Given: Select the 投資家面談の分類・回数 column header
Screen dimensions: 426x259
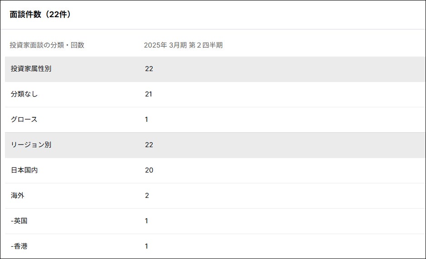Looking at the screenshot, I should [47, 45].
